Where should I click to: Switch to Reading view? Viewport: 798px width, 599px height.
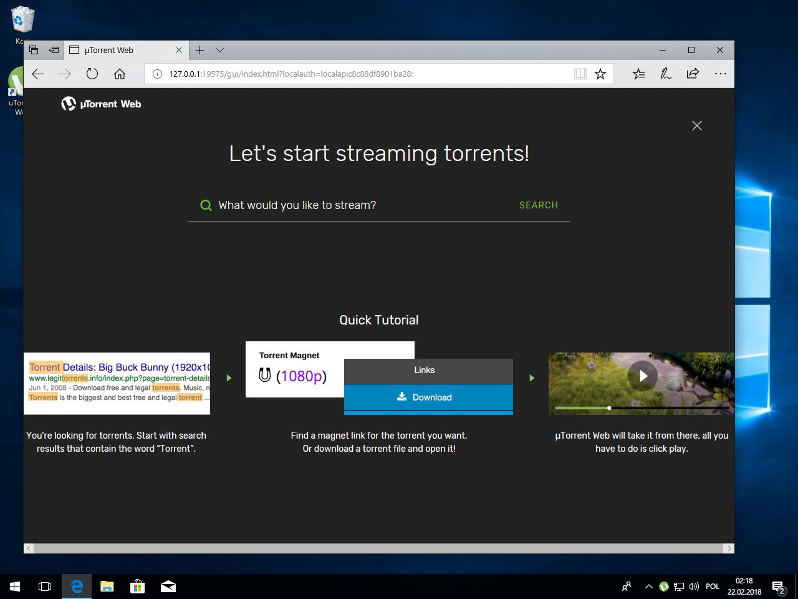point(580,74)
